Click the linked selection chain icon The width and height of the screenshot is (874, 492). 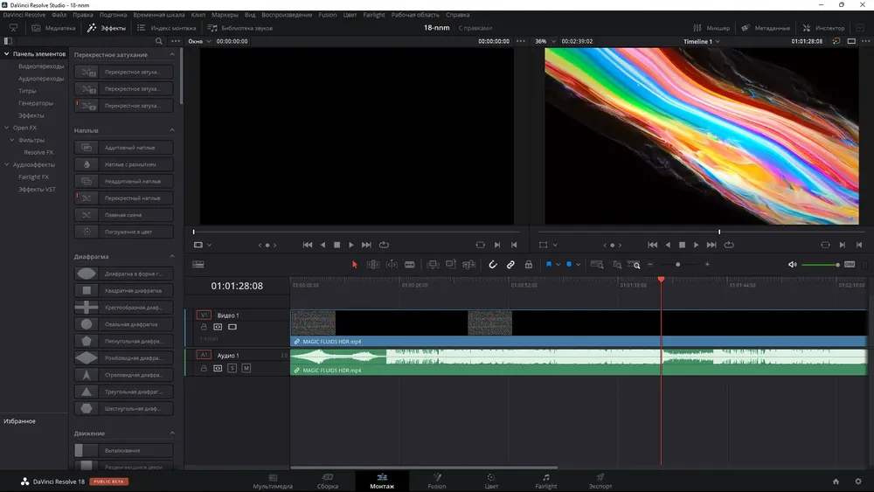tap(510, 264)
